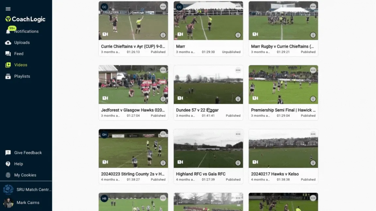Open Playlists from the sidebar
The image size is (376, 211).
(x=22, y=76)
